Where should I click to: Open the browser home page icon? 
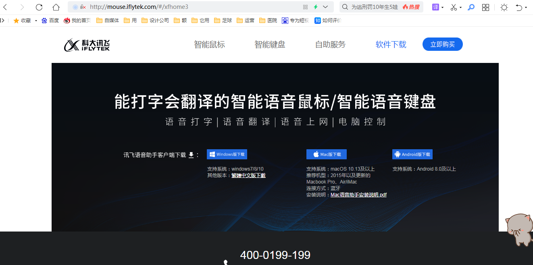click(56, 7)
